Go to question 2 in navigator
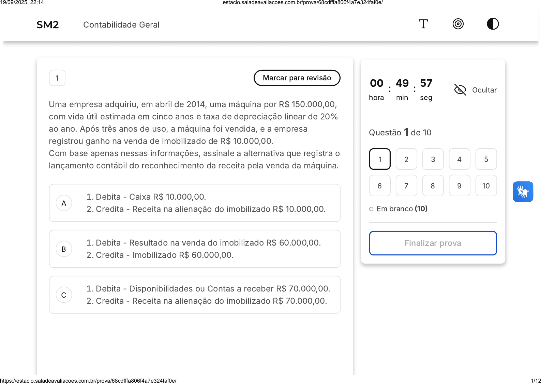Viewport: 541px width, 384px height. 406,159
